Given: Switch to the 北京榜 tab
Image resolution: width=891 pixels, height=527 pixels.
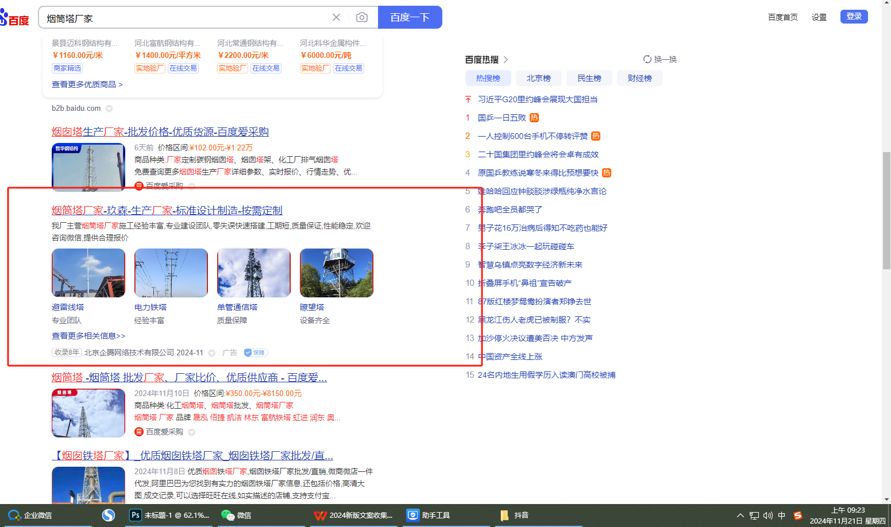Looking at the screenshot, I should click(538, 78).
